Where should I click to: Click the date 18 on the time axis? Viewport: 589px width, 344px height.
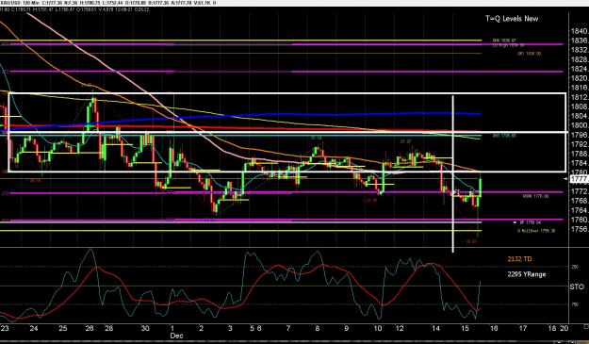tap(552, 328)
